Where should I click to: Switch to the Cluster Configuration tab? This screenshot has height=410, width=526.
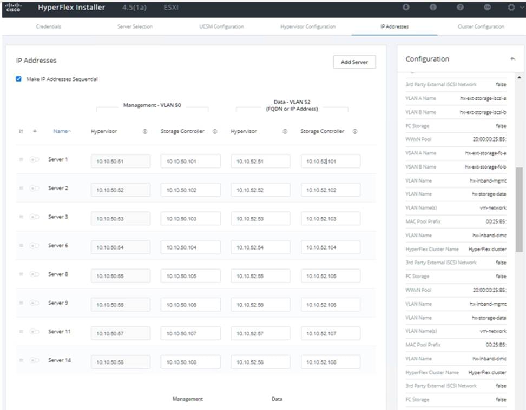point(481,26)
